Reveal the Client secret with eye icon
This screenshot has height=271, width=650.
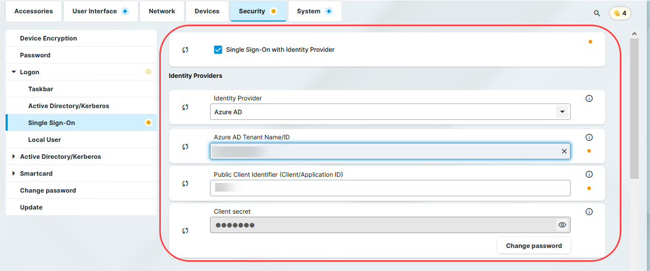[562, 225]
